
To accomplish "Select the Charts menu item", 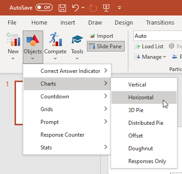I will coord(67,84).
